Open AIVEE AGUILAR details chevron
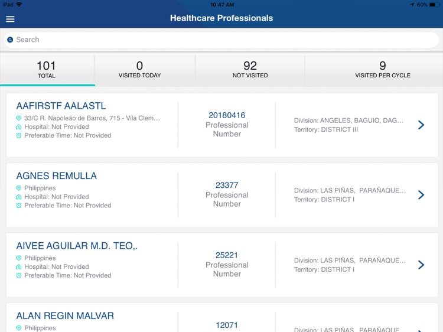The width and height of the screenshot is (443, 332). [421, 265]
